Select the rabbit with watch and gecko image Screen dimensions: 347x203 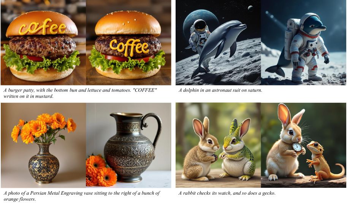303,145
